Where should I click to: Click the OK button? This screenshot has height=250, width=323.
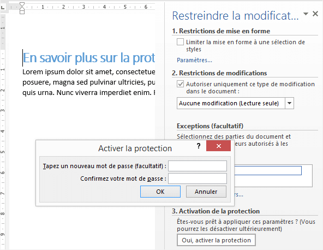pos(160,192)
